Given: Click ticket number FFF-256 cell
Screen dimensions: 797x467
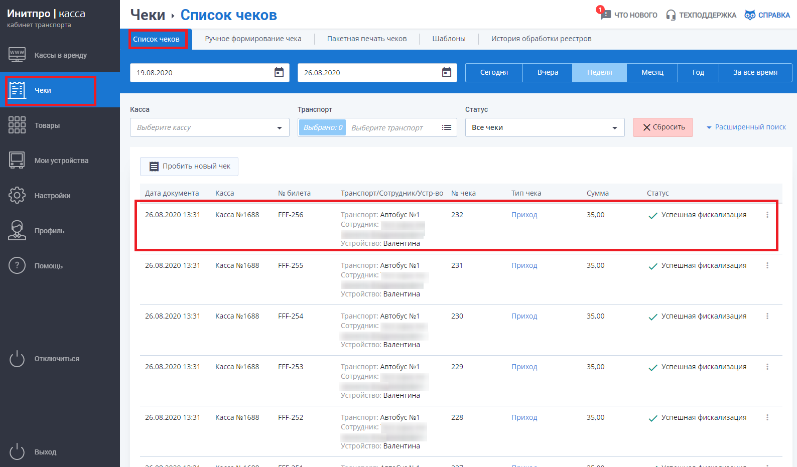Looking at the screenshot, I should coord(291,215).
